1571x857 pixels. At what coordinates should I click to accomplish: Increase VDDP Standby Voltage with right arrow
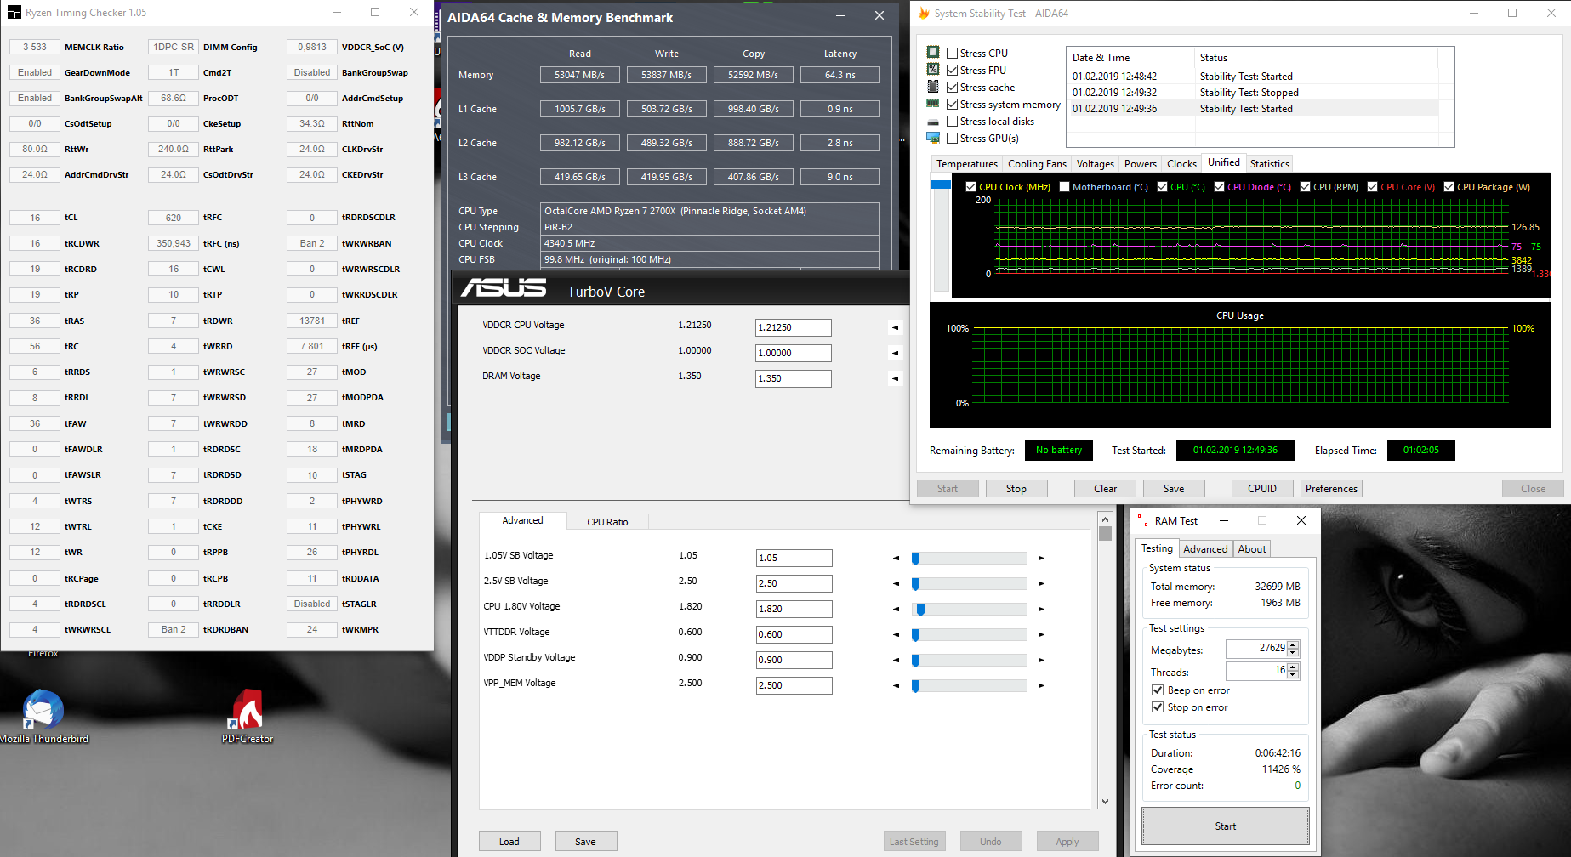tap(1041, 661)
